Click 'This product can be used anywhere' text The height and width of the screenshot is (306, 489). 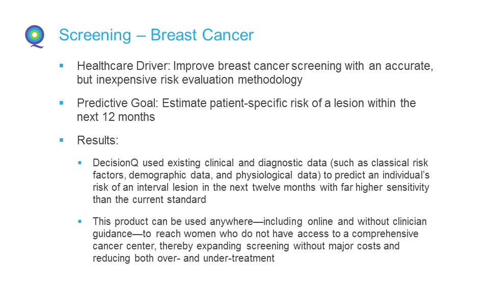[173, 221]
